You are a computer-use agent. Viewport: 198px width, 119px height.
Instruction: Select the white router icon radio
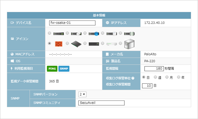point(103,43)
